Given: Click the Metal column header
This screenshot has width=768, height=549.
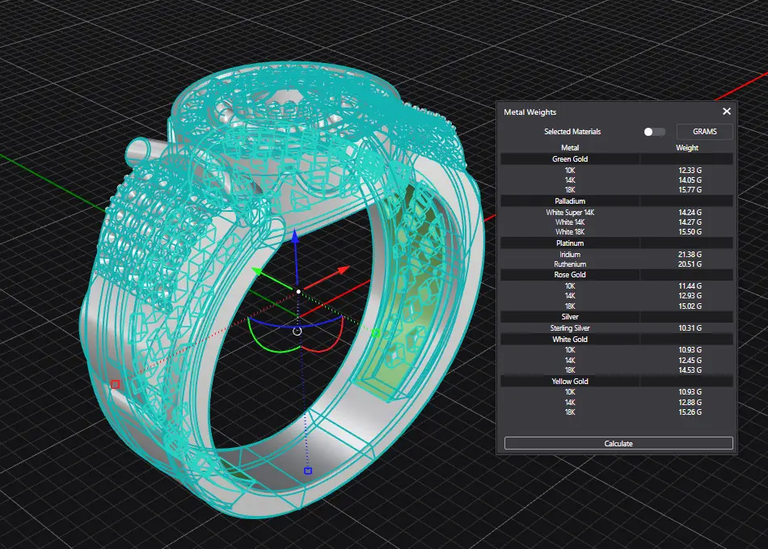Looking at the screenshot, I should point(570,147).
